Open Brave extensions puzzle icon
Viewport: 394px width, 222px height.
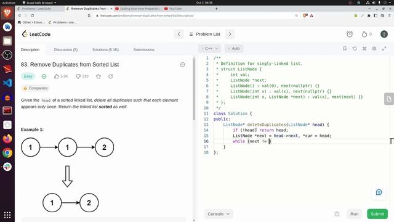[x=369, y=15]
